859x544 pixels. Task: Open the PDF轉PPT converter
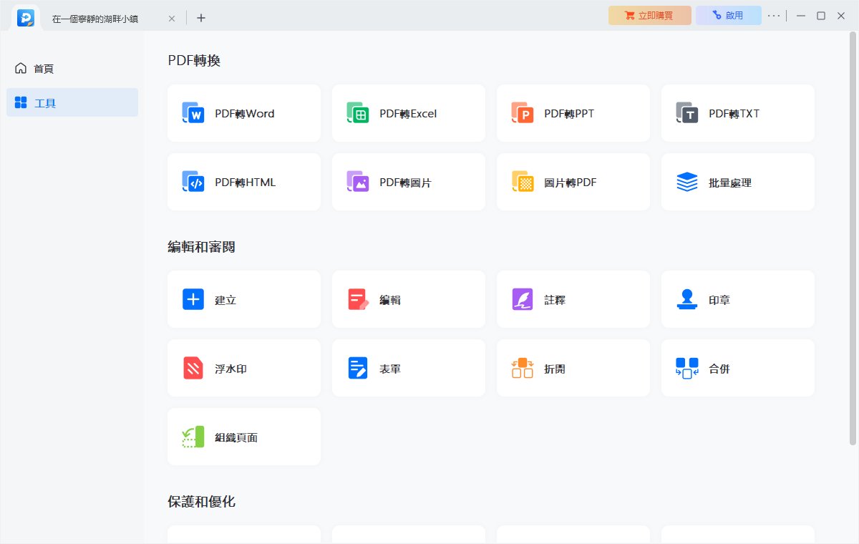(573, 113)
